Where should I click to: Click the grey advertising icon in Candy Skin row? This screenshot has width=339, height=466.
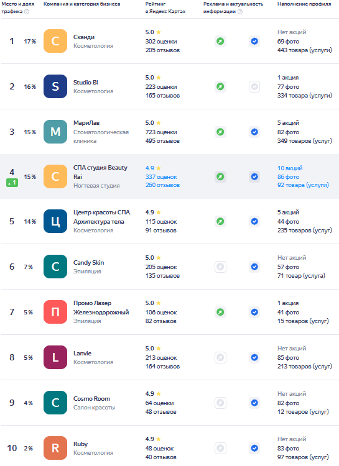coord(220,267)
